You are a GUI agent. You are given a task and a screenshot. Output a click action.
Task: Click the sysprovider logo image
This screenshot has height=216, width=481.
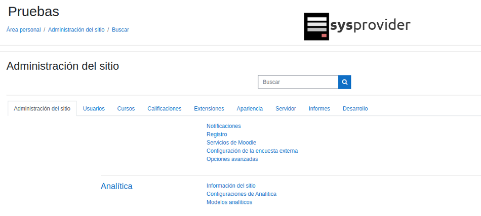[x=357, y=26]
